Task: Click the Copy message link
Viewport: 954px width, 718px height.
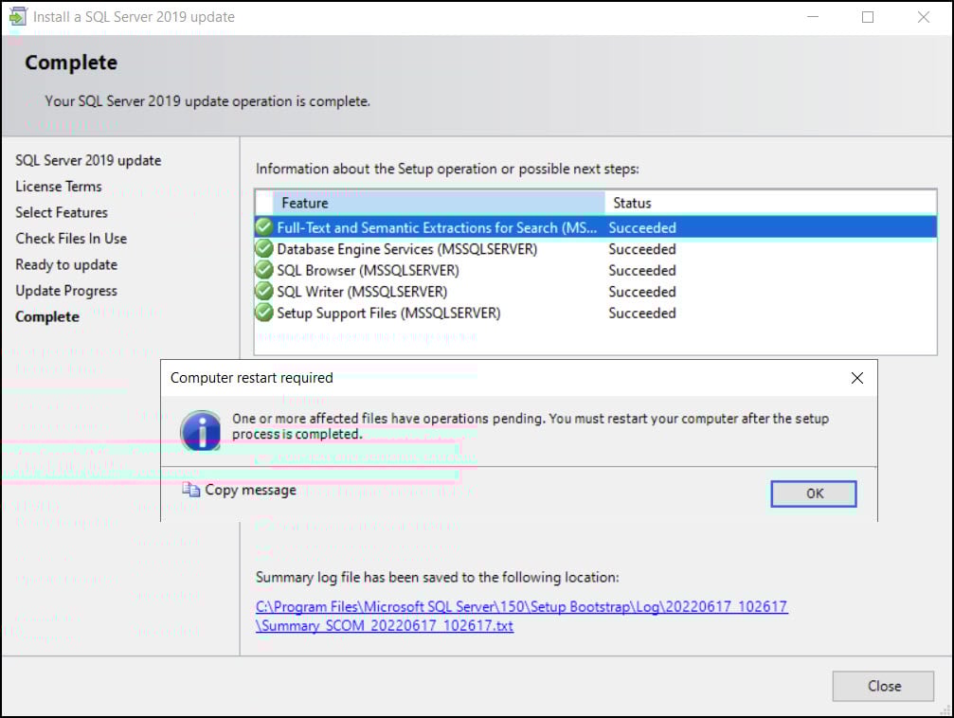Action: pyautogui.click(x=250, y=490)
